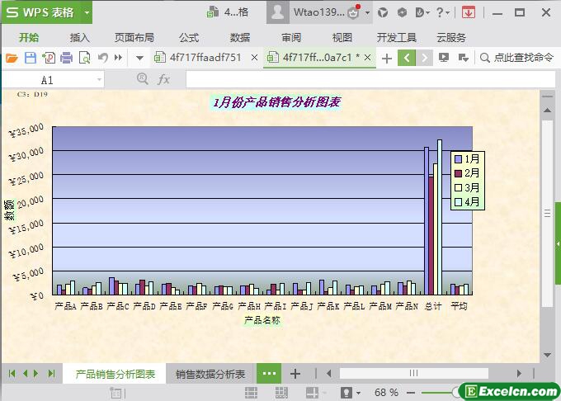
Task: Click the Print icon
Action: [66, 58]
